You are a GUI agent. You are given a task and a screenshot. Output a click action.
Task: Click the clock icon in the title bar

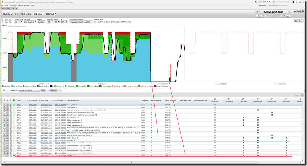[255, 2]
